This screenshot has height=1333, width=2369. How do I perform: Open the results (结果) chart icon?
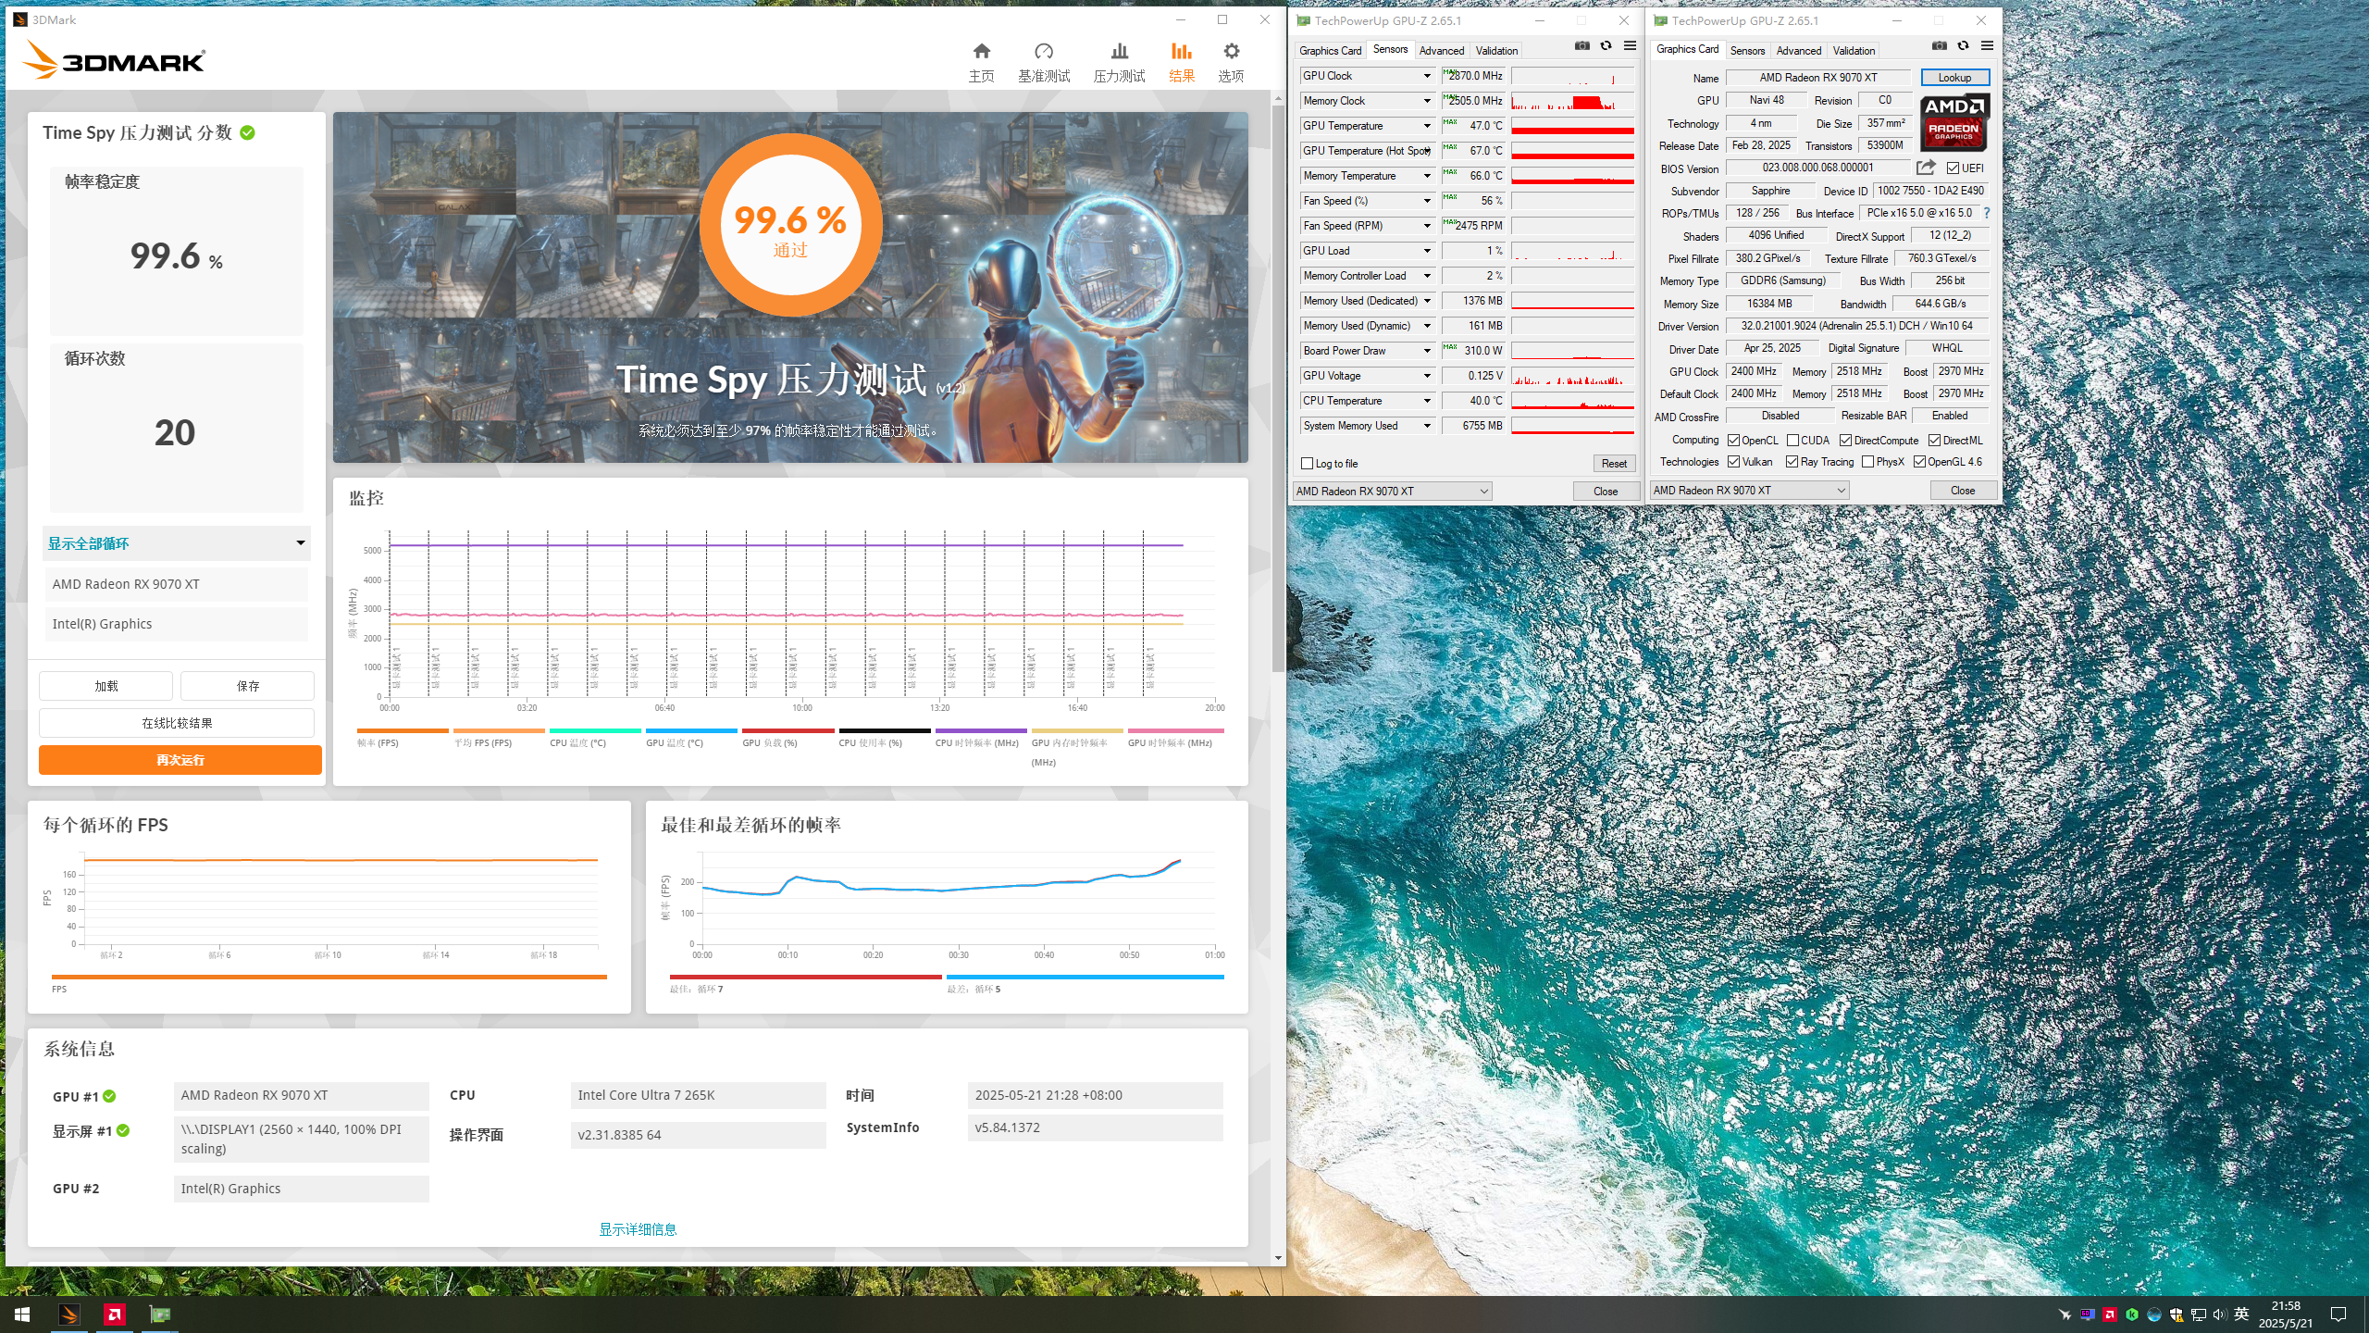point(1182,52)
